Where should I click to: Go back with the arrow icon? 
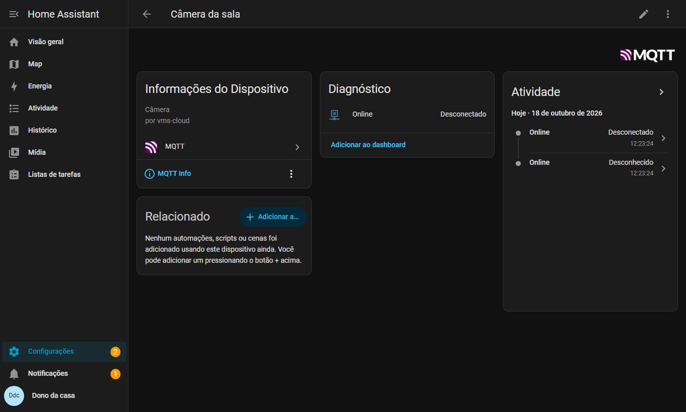(x=147, y=14)
